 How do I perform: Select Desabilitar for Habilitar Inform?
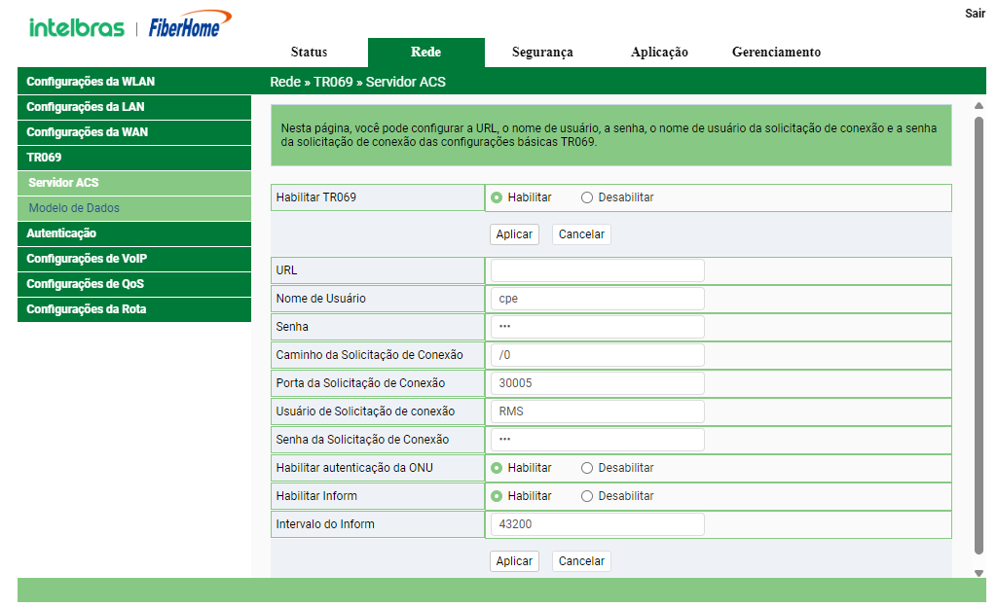pos(587,496)
